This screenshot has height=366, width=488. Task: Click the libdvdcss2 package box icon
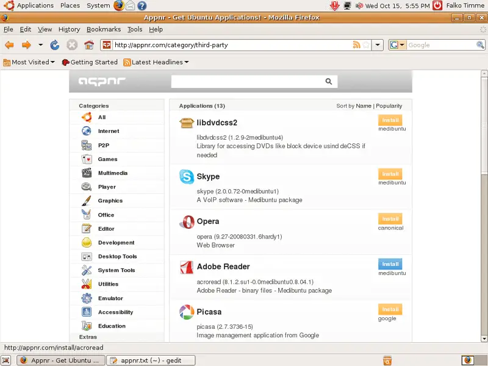click(187, 123)
